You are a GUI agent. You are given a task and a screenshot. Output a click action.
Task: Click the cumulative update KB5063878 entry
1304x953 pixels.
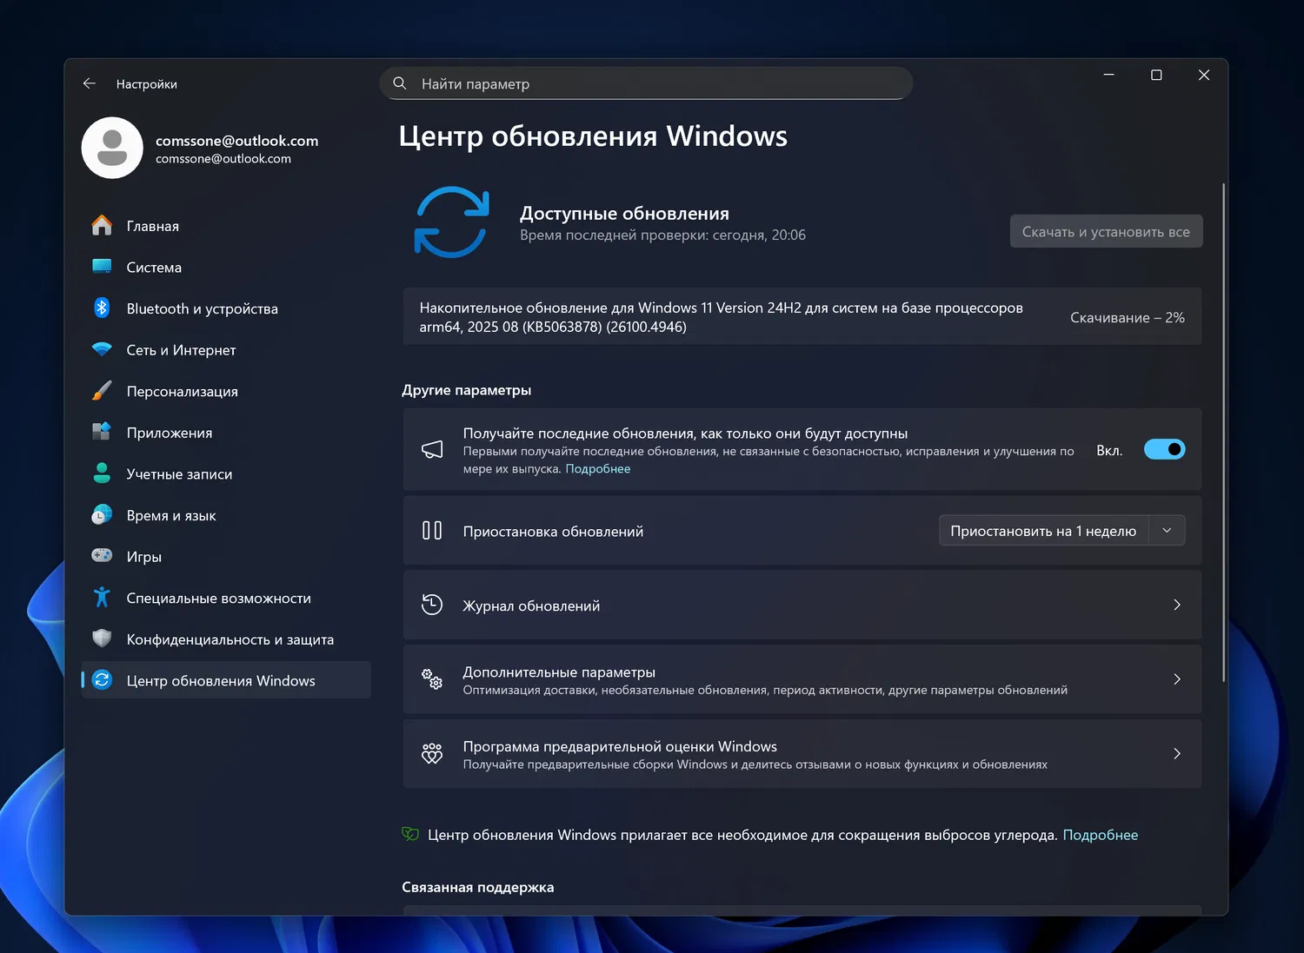(x=802, y=316)
